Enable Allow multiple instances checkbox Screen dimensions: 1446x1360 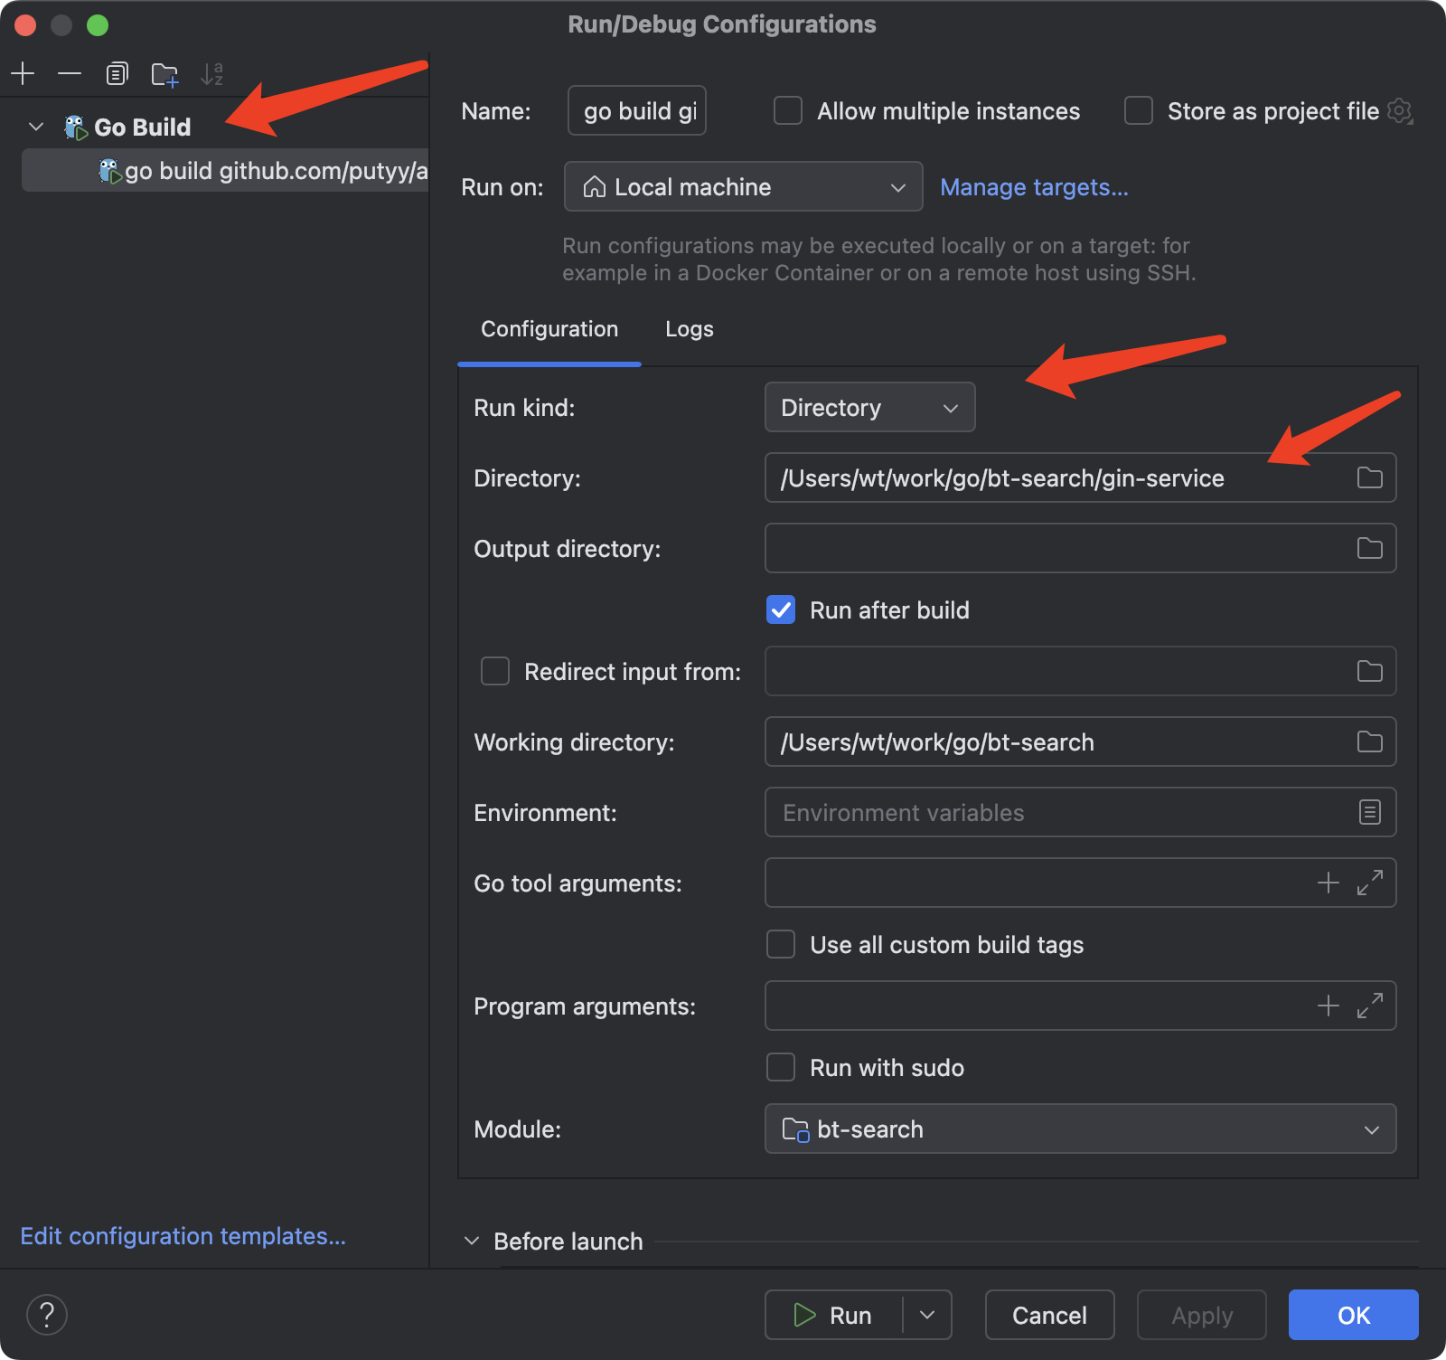pos(788,111)
